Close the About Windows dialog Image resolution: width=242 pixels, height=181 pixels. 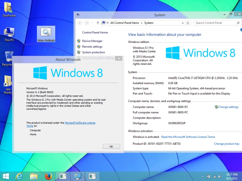click(119, 59)
